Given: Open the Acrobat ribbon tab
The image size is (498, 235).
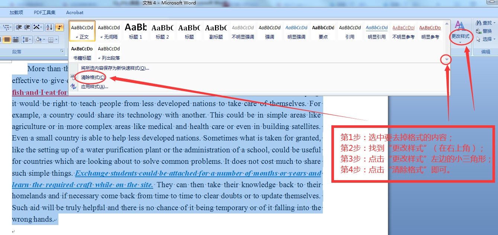Looking at the screenshot, I should tap(75, 12).
